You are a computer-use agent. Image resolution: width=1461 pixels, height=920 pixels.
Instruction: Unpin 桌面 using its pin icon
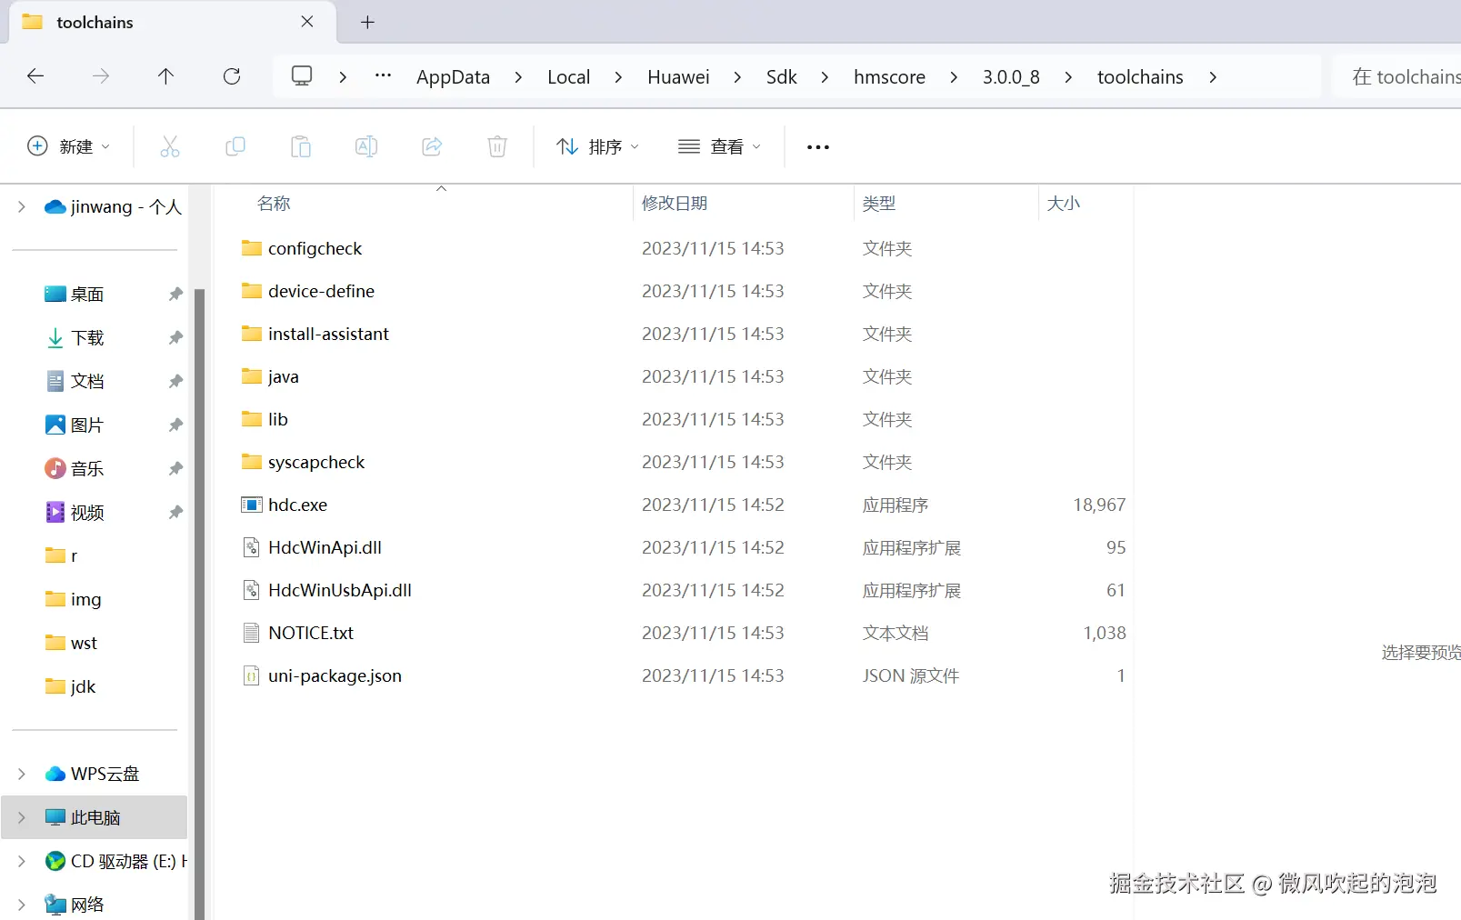(175, 294)
